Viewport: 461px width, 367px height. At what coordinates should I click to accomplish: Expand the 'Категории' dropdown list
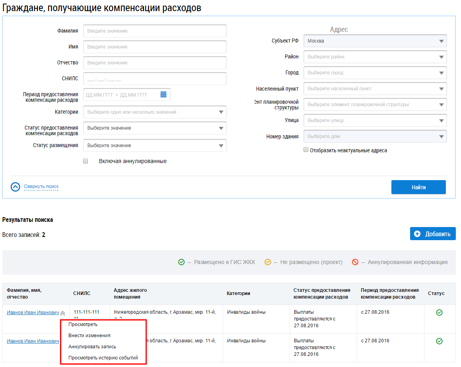(x=155, y=112)
